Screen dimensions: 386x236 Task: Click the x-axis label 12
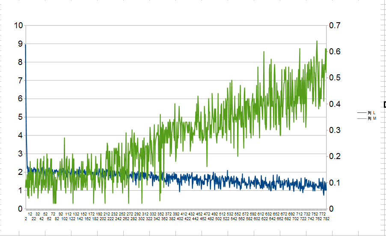coord(30,214)
